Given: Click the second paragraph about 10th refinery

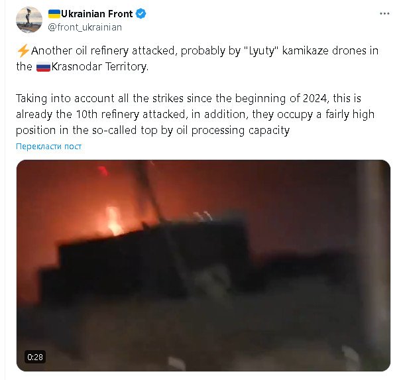Looking at the screenshot, I should click(195, 114).
